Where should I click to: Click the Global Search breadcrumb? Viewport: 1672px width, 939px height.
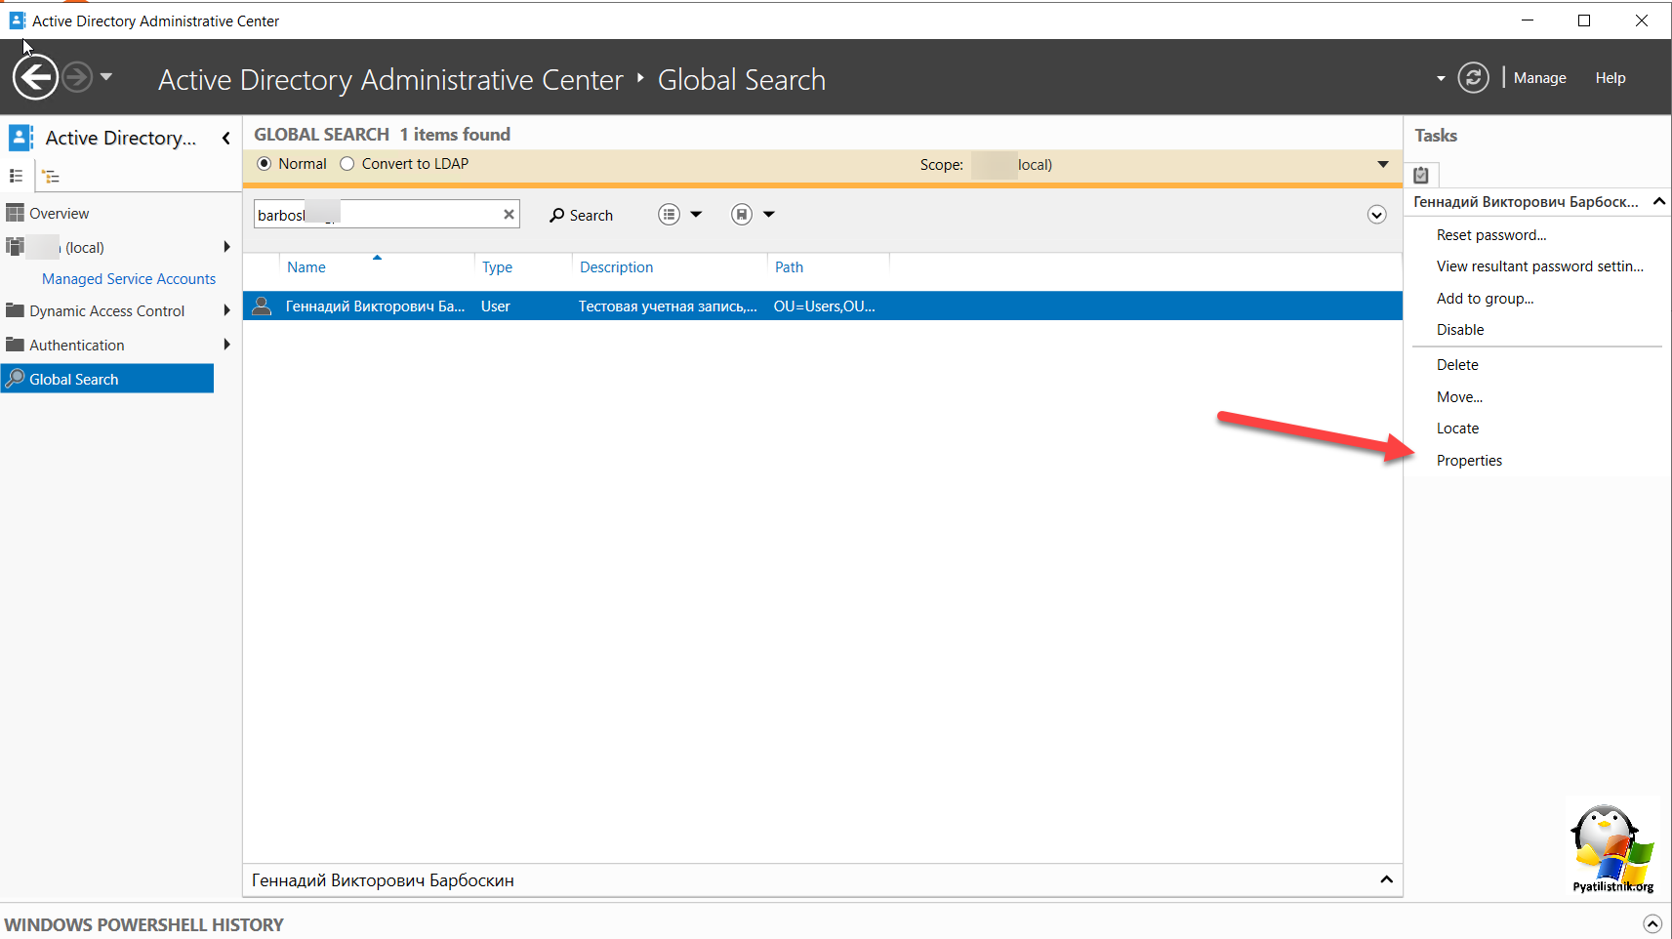click(x=742, y=80)
